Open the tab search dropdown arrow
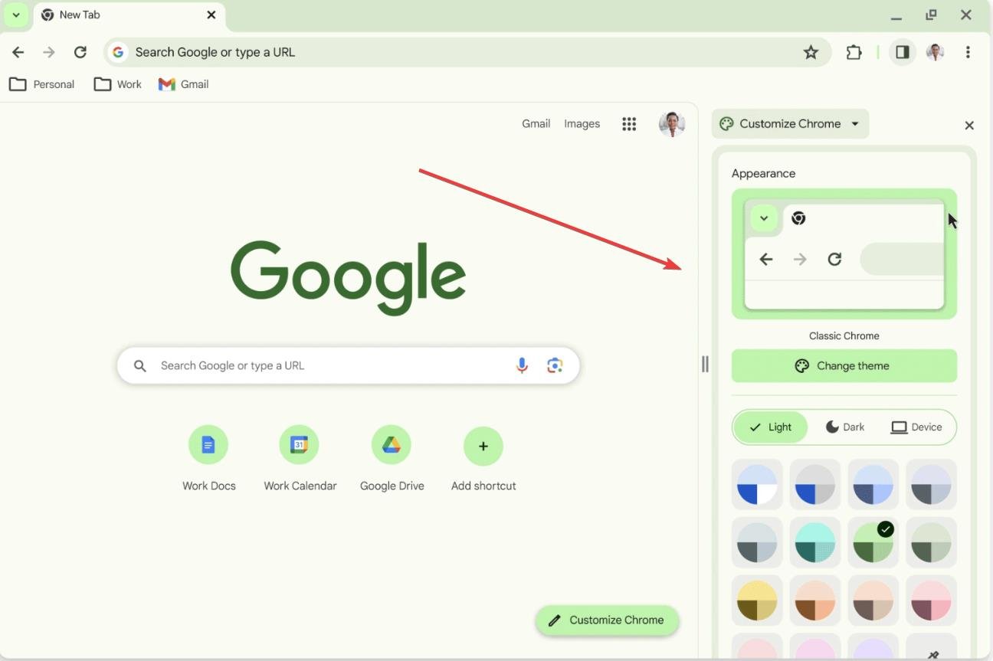The width and height of the screenshot is (993, 661). click(x=16, y=15)
